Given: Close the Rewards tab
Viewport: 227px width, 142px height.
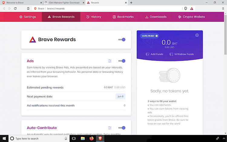Looking at the screenshot, I should 126,3.
